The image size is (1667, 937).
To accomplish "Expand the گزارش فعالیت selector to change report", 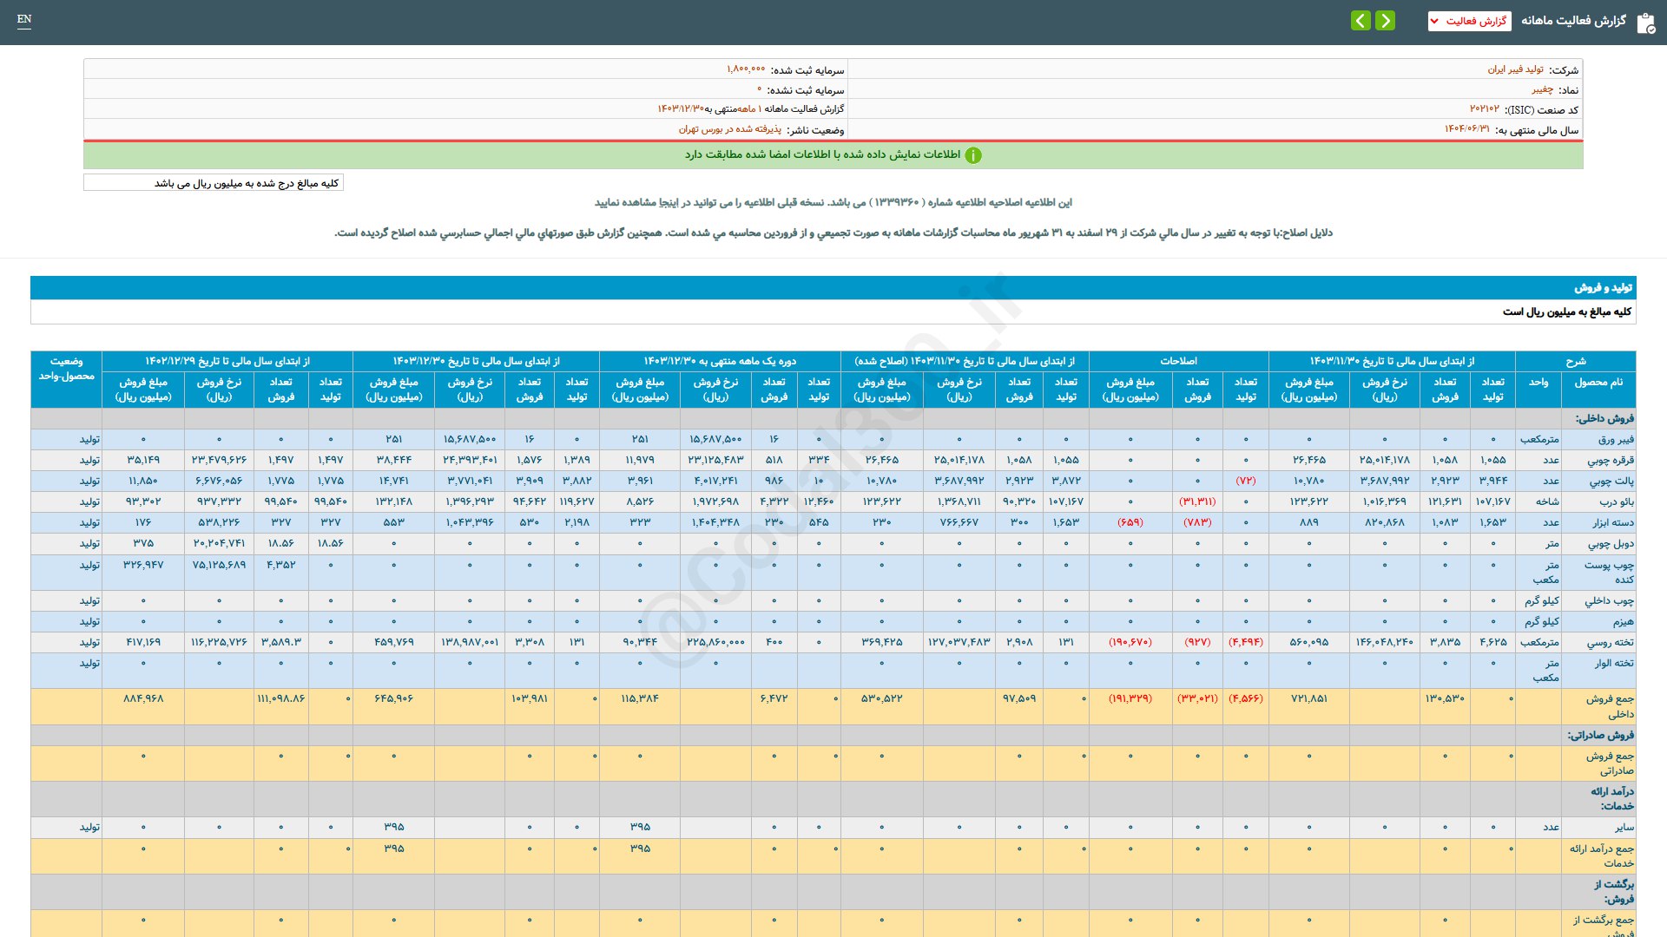I will pyautogui.click(x=1469, y=21).
